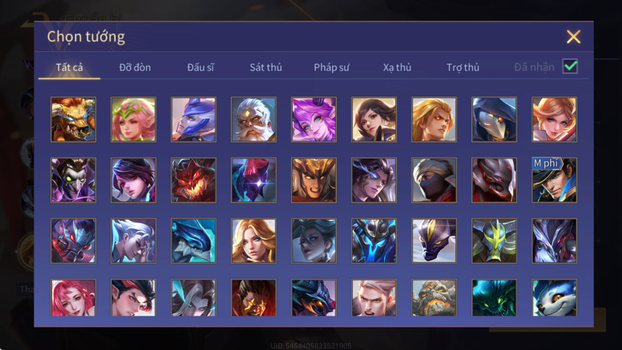Viewport: 622px width, 350px height.
Task: Pick the masked ninja hero portrait
Action: (x=434, y=180)
